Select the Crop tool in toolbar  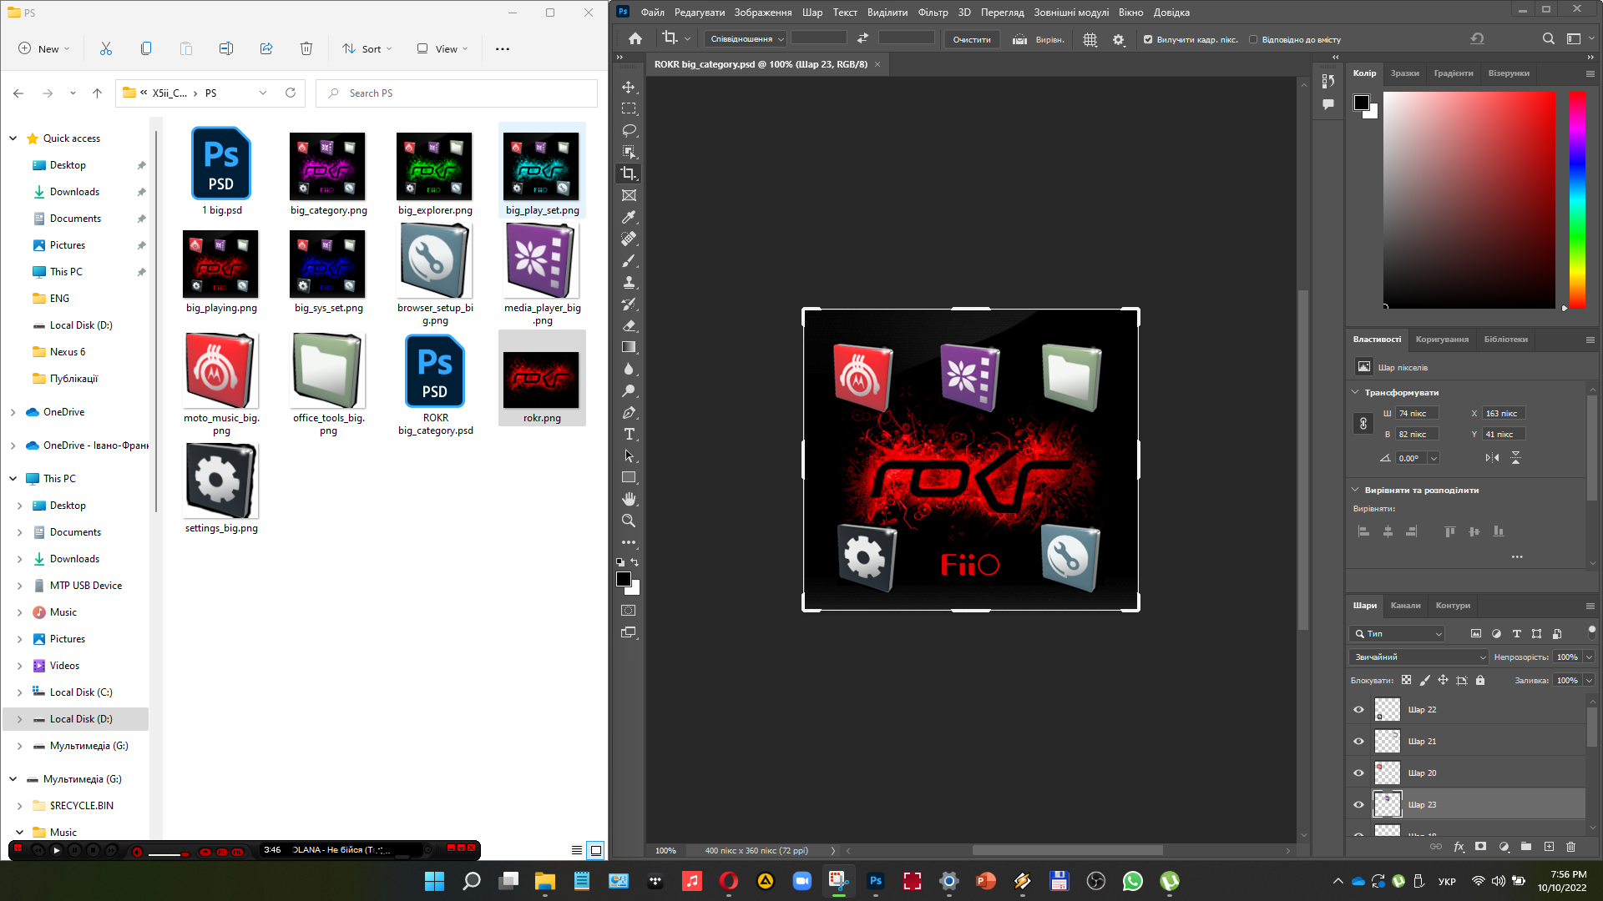(x=629, y=174)
